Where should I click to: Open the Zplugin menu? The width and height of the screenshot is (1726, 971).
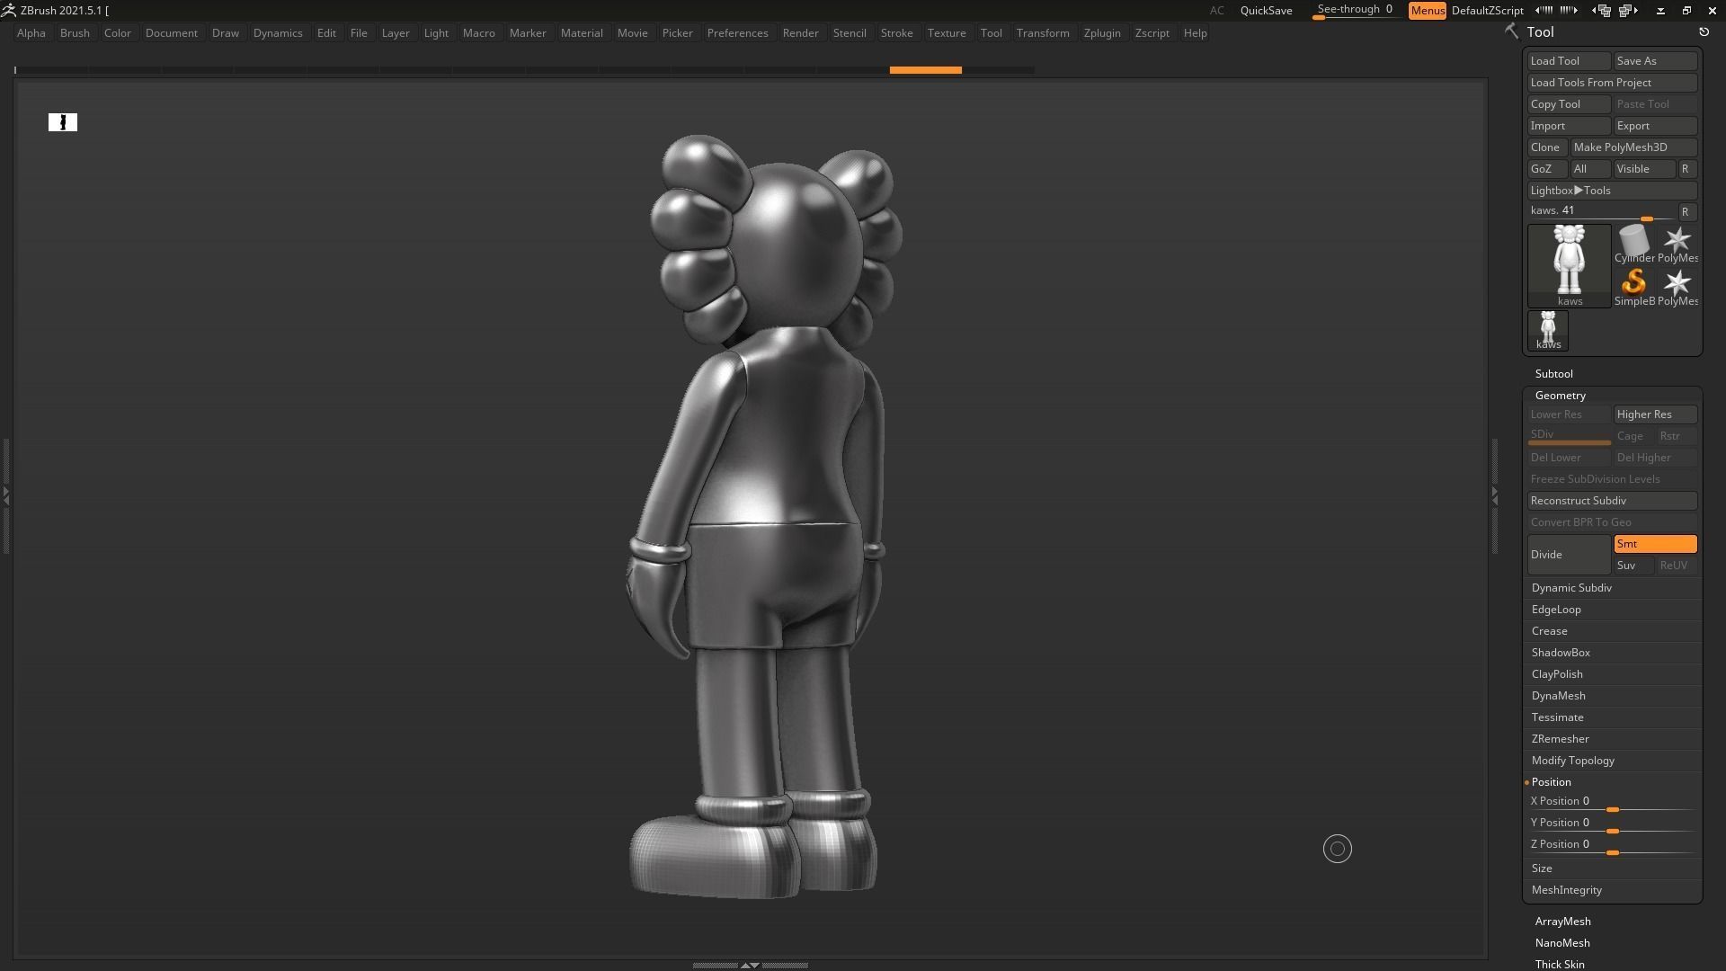[x=1102, y=33]
